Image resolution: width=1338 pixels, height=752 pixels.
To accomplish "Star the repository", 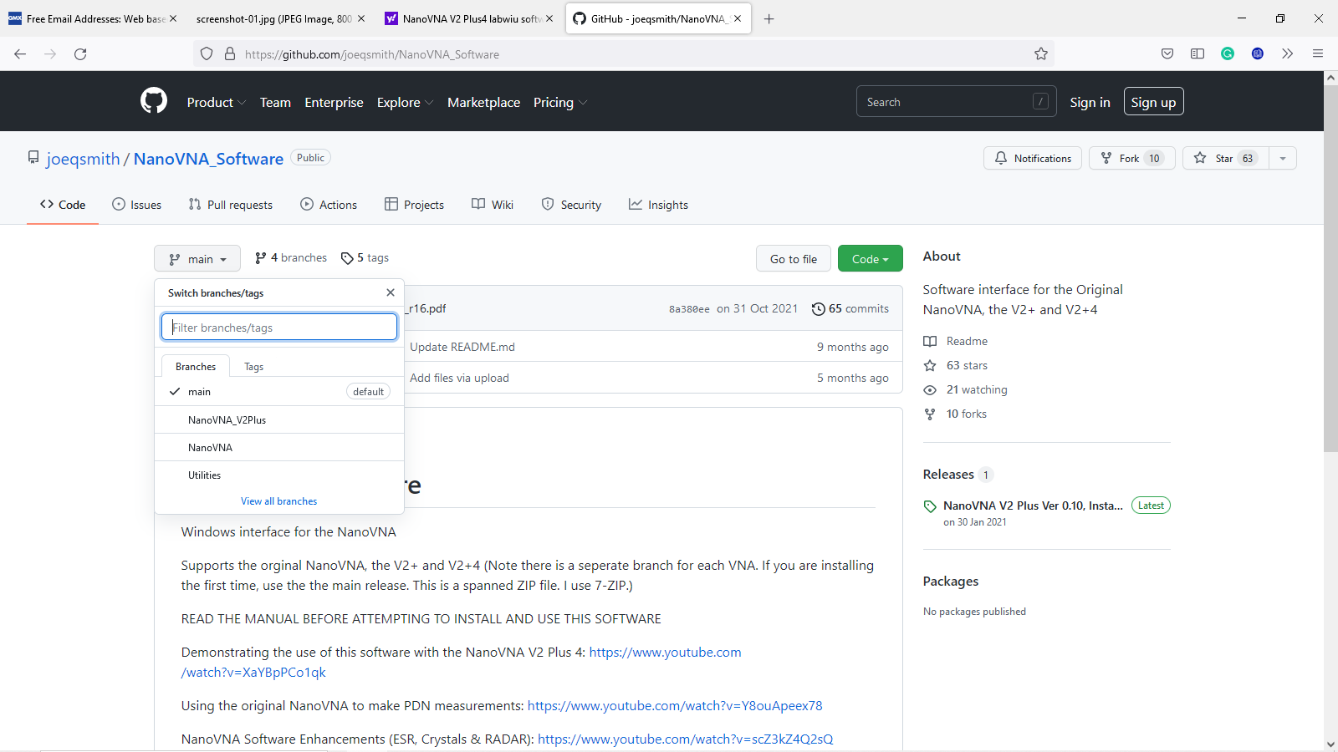I will (x=1226, y=158).
